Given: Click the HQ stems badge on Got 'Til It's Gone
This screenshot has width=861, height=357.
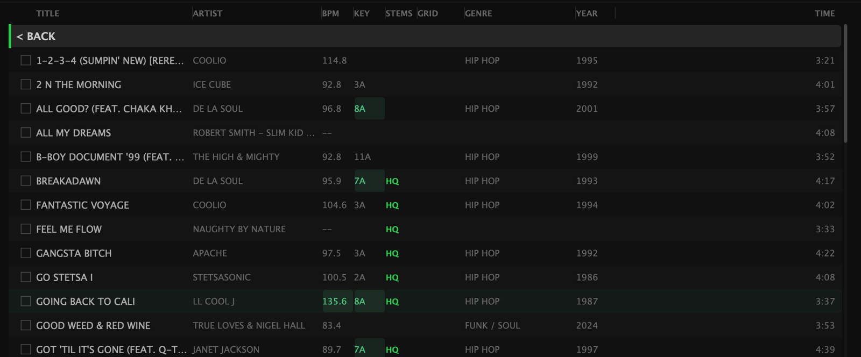Looking at the screenshot, I should [x=392, y=349].
